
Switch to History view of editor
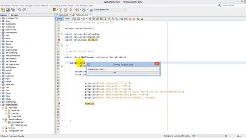[x=68, y=19]
